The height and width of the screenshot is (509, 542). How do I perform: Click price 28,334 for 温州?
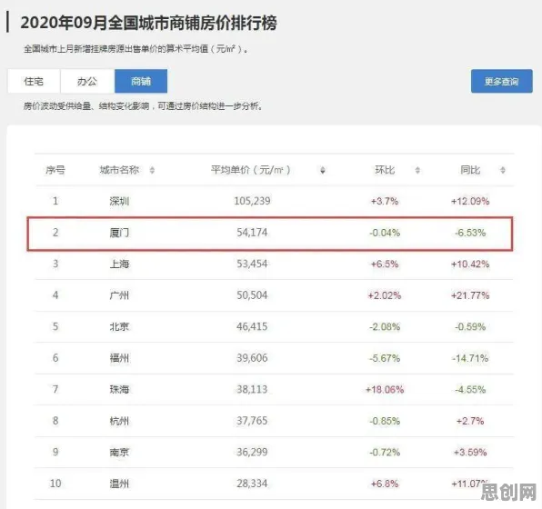252,484
